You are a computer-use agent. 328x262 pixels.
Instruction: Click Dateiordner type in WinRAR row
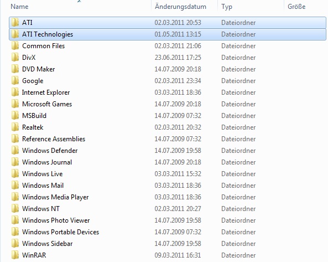tap(238, 255)
